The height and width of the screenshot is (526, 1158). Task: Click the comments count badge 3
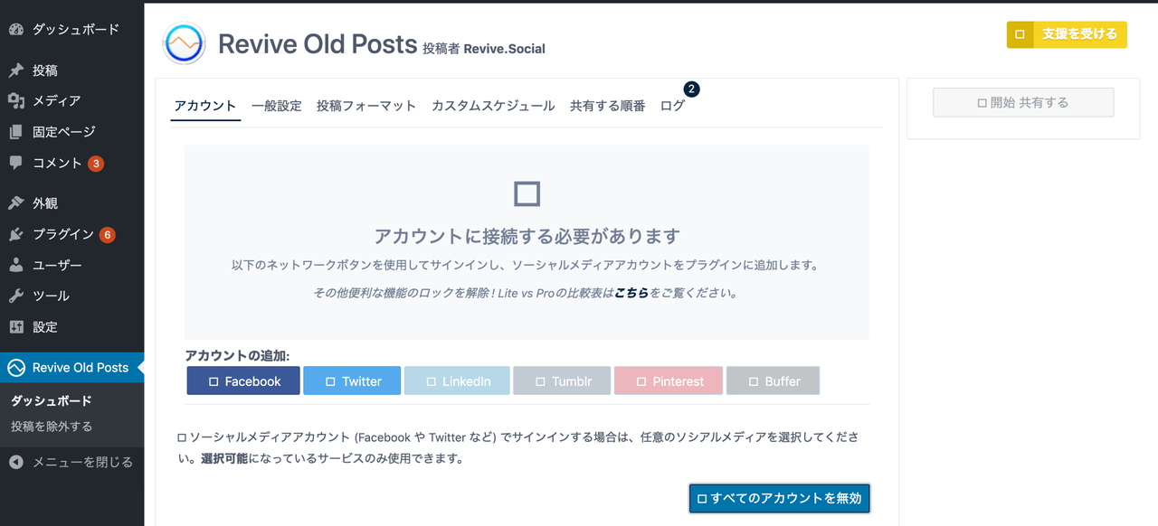pos(96,164)
